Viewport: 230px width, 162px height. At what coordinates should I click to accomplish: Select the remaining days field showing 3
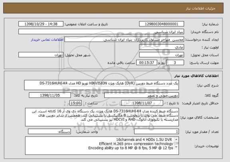tap(175, 62)
